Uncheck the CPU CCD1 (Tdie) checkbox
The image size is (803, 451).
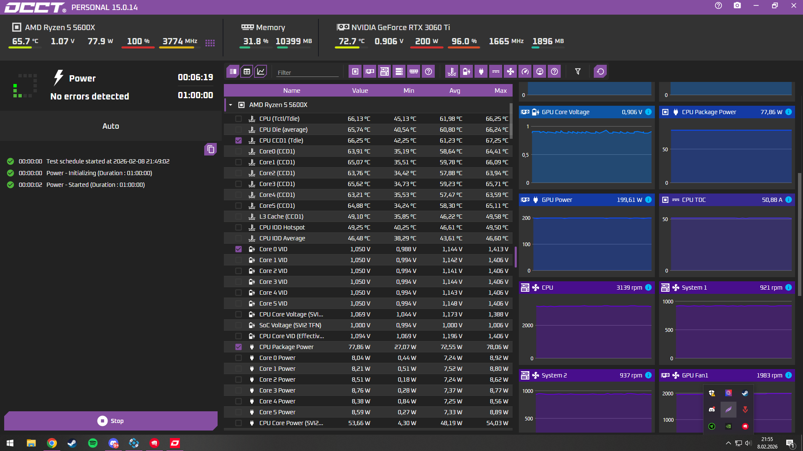(239, 140)
